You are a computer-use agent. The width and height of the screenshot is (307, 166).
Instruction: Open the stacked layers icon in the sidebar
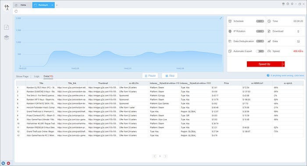pyautogui.click(x=7, y=37)
